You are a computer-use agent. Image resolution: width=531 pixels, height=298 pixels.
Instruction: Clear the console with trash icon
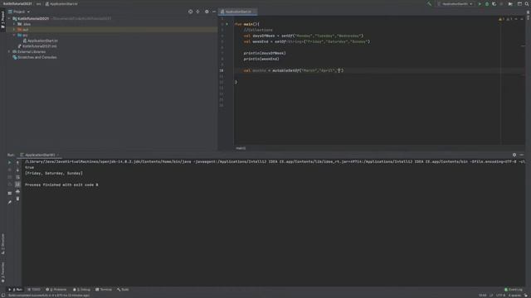click(17, 199)
